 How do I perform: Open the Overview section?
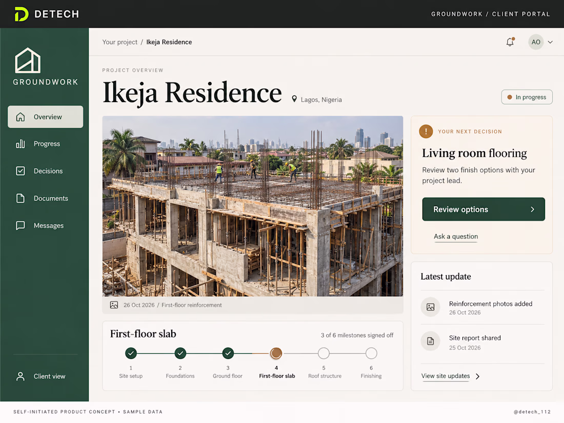pyautogui.click(x=45, y=116)
